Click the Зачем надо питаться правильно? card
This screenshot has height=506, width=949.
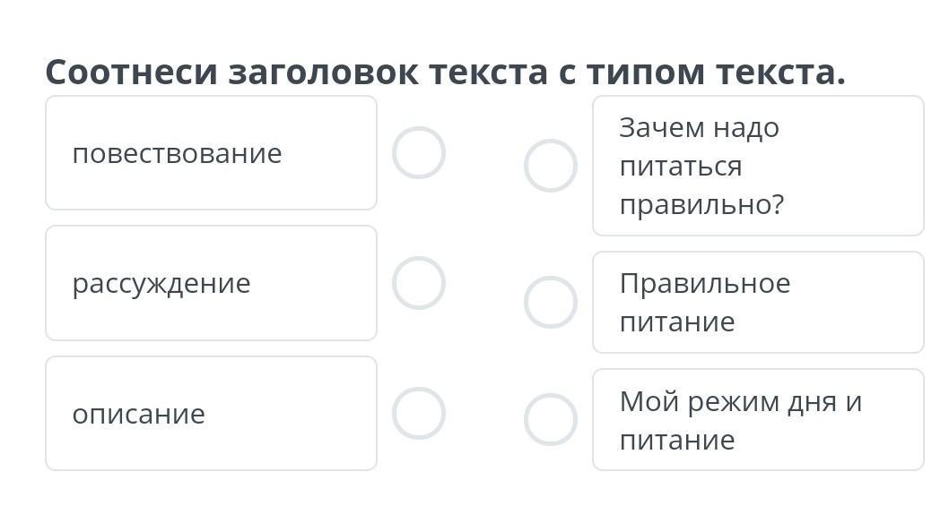point(758,166)
